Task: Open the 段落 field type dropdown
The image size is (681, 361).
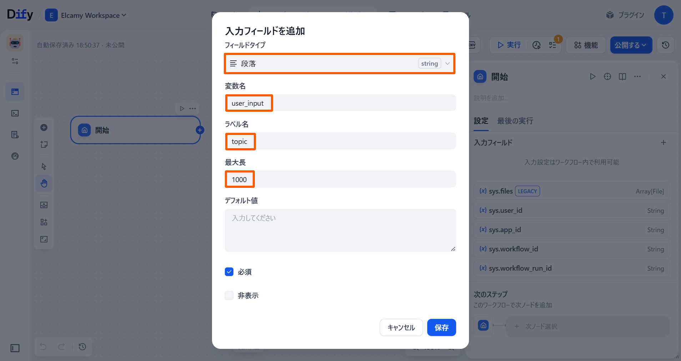Action: point(339,64)
